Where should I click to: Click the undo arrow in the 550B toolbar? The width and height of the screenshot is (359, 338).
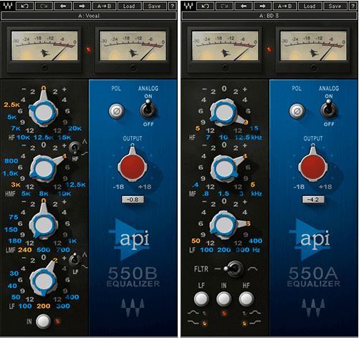[x=24, y=6]
